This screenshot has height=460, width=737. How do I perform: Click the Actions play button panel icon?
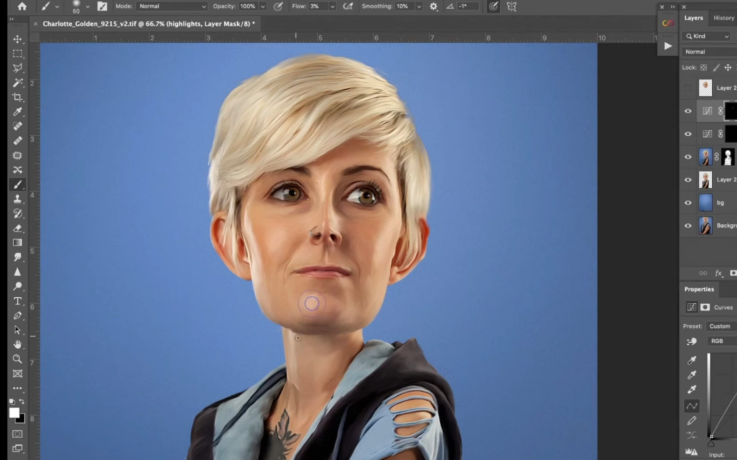(x=668, y=46)
